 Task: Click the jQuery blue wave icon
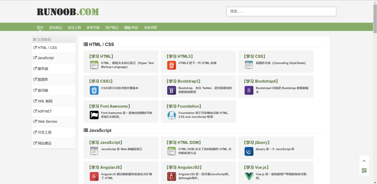click(x=249, y=151)
